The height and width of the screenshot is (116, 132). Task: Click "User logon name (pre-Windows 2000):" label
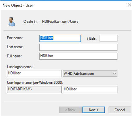35,82
